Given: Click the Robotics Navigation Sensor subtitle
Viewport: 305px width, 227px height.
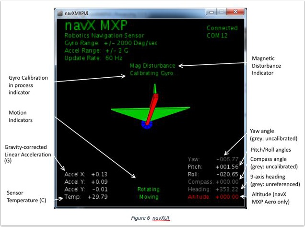Looking at the screenshot, I should (105, 36).
